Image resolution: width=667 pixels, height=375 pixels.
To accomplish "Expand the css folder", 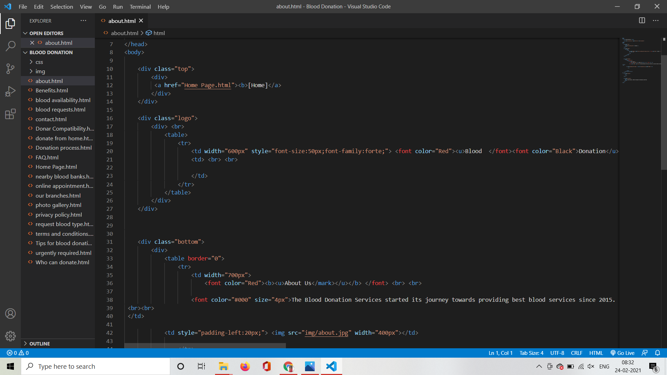I will pos(39,62).
